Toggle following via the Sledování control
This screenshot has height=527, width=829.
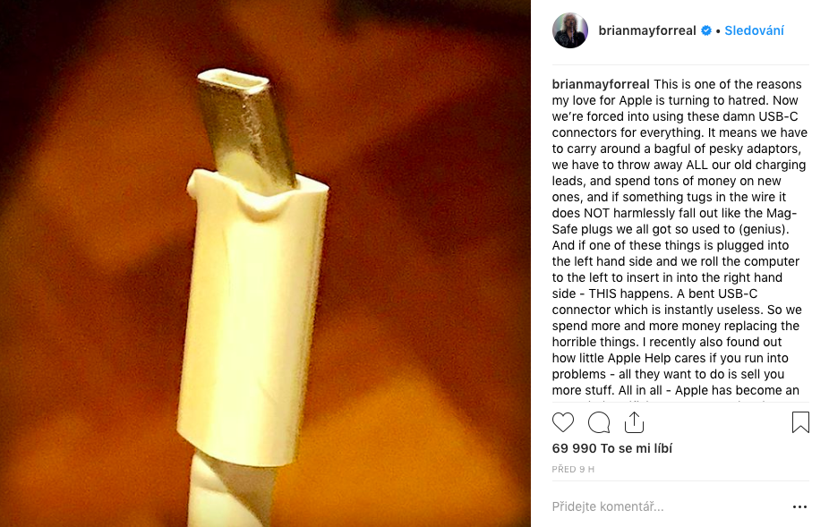pyautogui.click(x=753, y=30)
